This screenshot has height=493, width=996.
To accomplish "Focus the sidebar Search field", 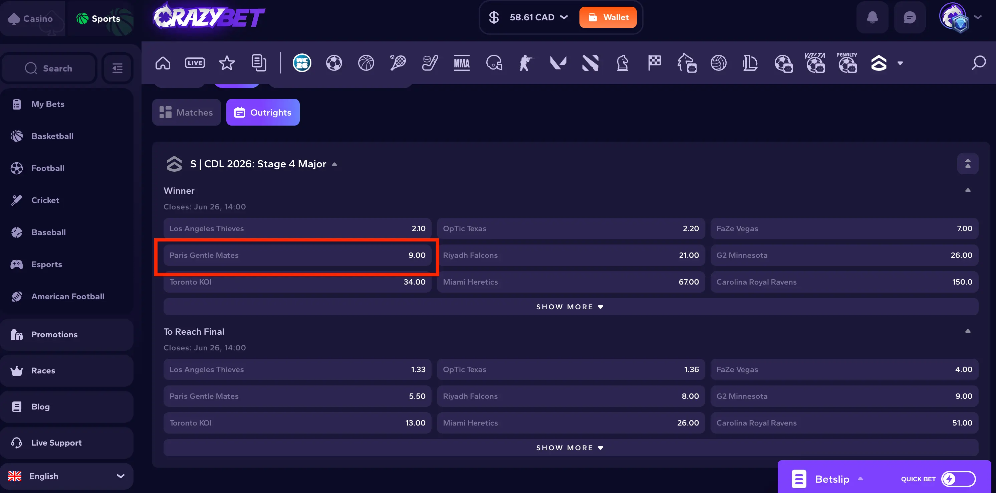I will (x=49, y=68).
